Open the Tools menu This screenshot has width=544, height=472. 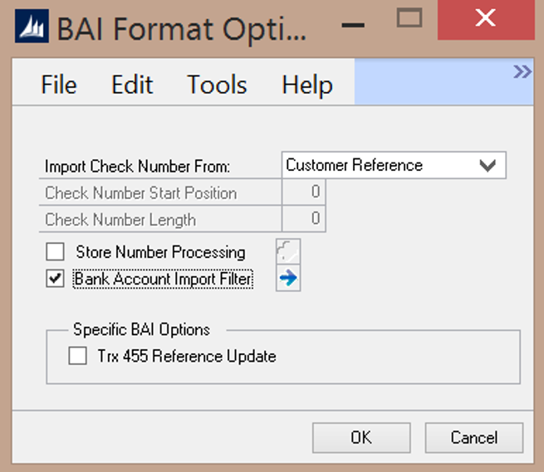(x=217, y=85)
